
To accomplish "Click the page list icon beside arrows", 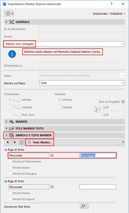I will [x=22, y=142].
